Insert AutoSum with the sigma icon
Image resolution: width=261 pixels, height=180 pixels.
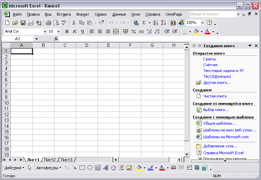(144, 23)
